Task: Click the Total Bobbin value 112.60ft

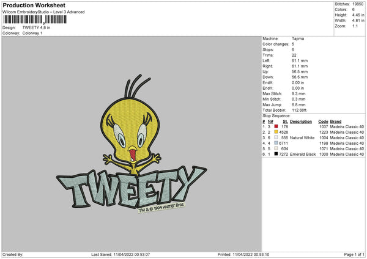Action: pos(299,110)
